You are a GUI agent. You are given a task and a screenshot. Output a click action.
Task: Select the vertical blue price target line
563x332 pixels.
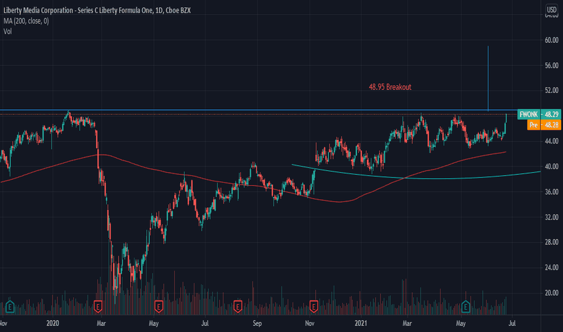[x=488, y=78]
